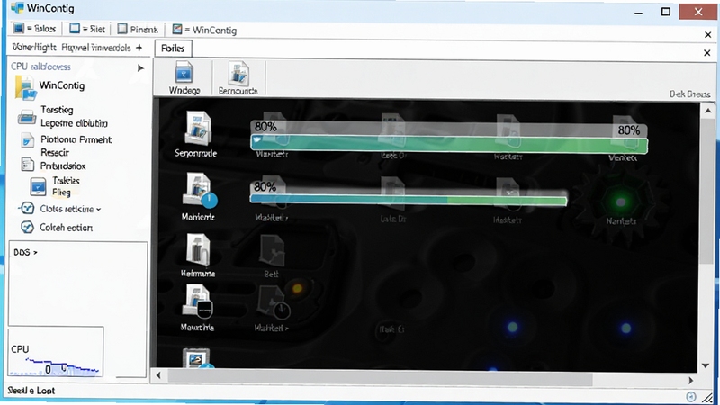Close the Foiles panel with its X
The image size is (720, 405).
pos(707,53)
